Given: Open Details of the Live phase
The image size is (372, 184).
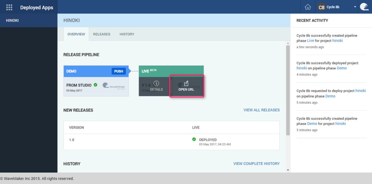Looking at the screenshot, I should pos(156,86).
